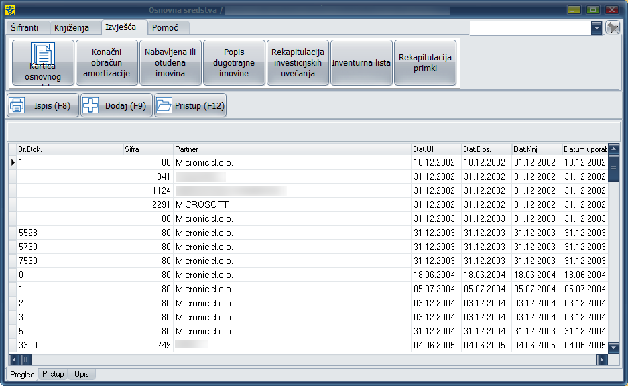628x386 pixels.
Task: Open Nabavljena ili otuđena imovina report
Action: click(170, 62)
